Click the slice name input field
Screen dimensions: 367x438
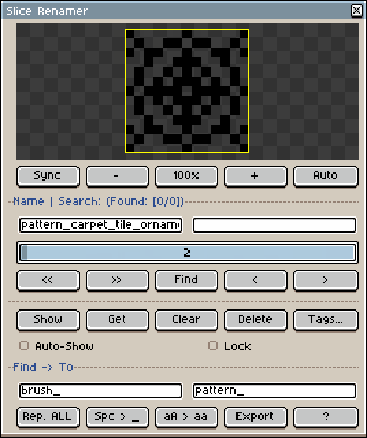tap(101, 225)
